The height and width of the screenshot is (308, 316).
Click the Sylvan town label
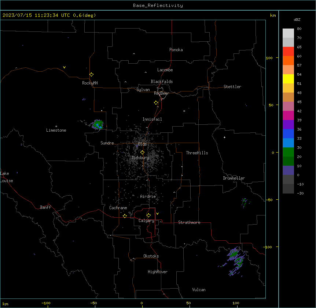tap(143, 90)
